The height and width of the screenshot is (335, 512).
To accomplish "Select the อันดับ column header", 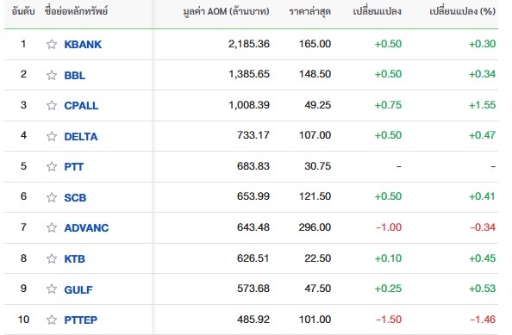I will 23,11.
